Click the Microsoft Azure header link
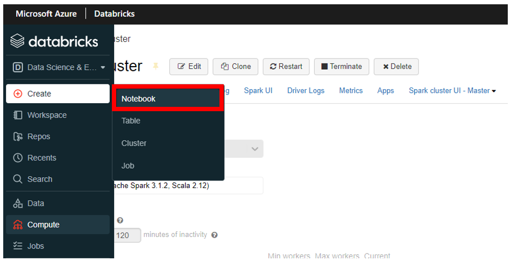 coord(46,13)
